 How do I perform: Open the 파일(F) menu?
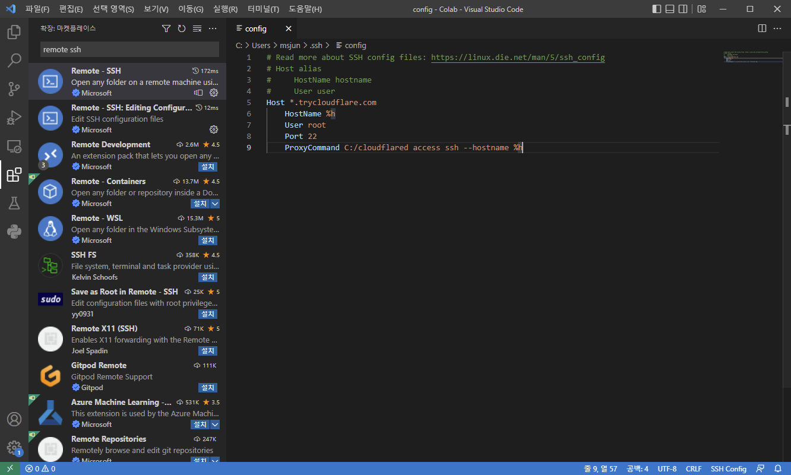(37, 9)
